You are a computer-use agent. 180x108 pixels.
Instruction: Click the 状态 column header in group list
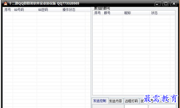(x=160, y=13)
